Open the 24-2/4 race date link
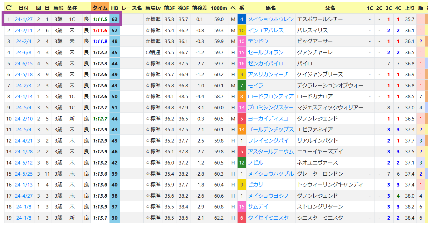Screen dimensions: 428x226 [x=24, y=41]
